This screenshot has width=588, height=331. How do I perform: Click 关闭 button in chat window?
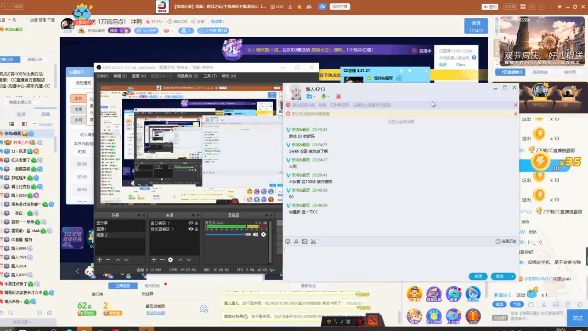click(x=478, y=276)
